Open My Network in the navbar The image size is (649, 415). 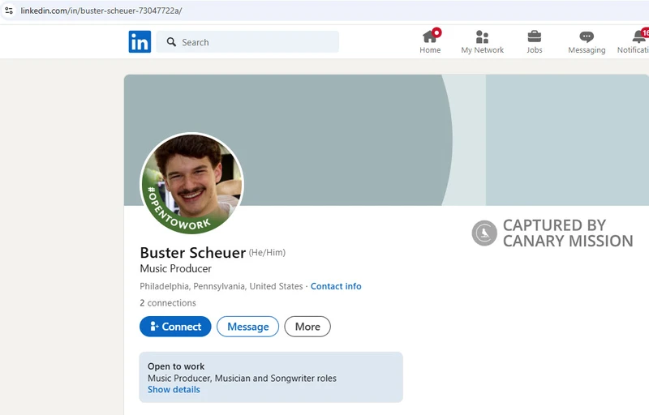[482, 42]
